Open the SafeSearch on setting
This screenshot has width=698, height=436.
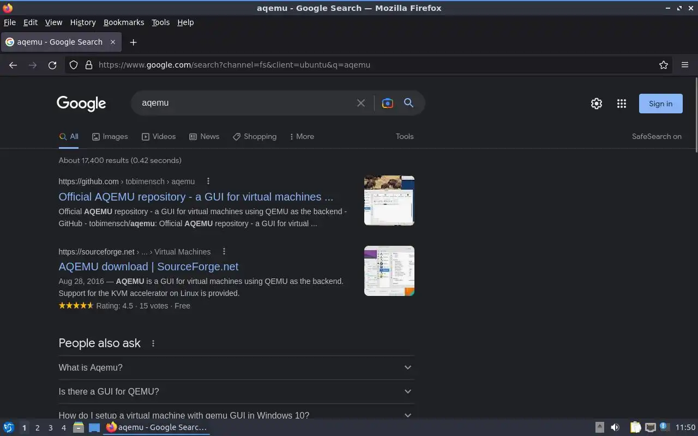(657, 137)
